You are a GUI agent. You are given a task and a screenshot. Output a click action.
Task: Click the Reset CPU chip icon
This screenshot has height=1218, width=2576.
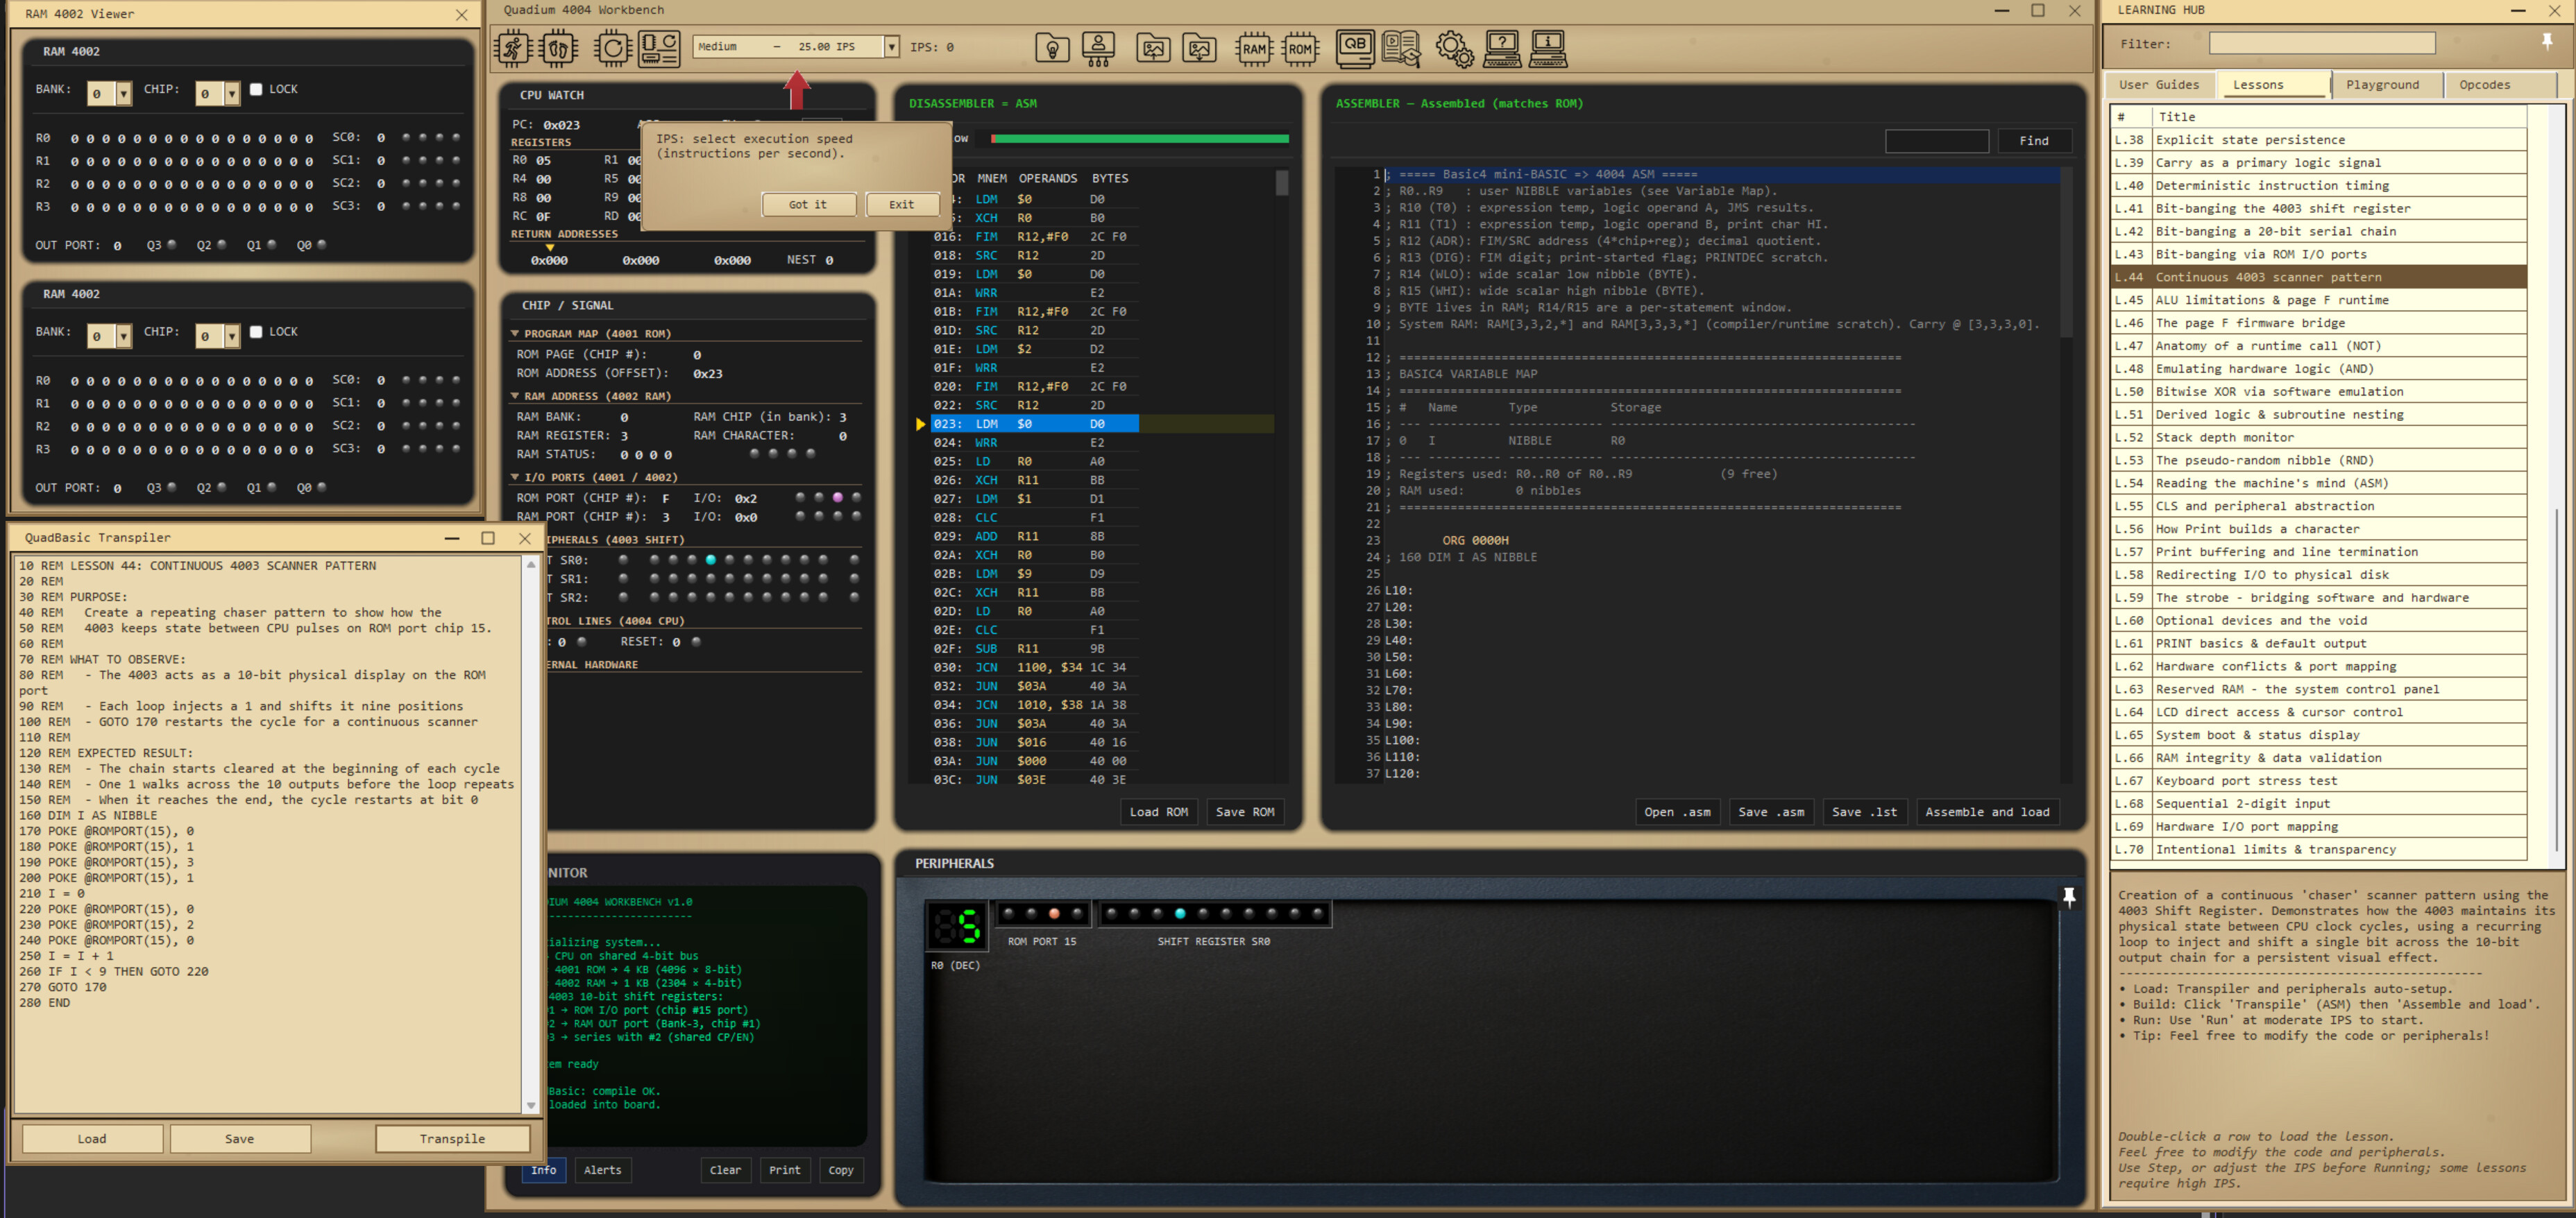pyautogui.click(x=613, y=48)
